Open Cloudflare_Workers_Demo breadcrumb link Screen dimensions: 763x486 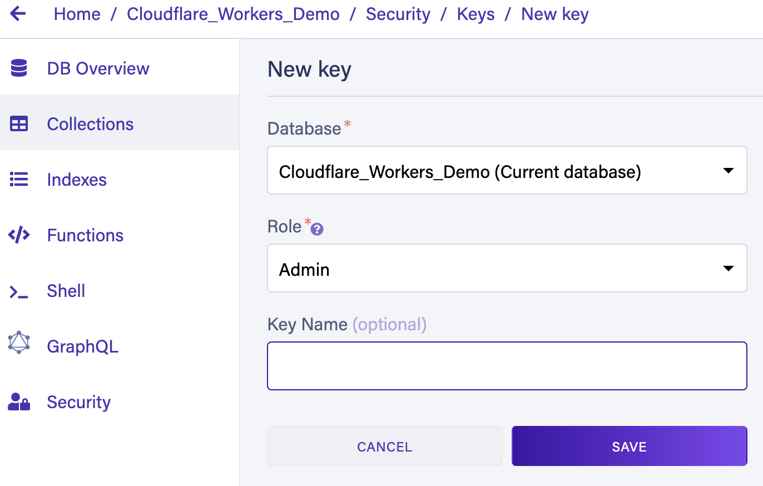pos(233,14)
